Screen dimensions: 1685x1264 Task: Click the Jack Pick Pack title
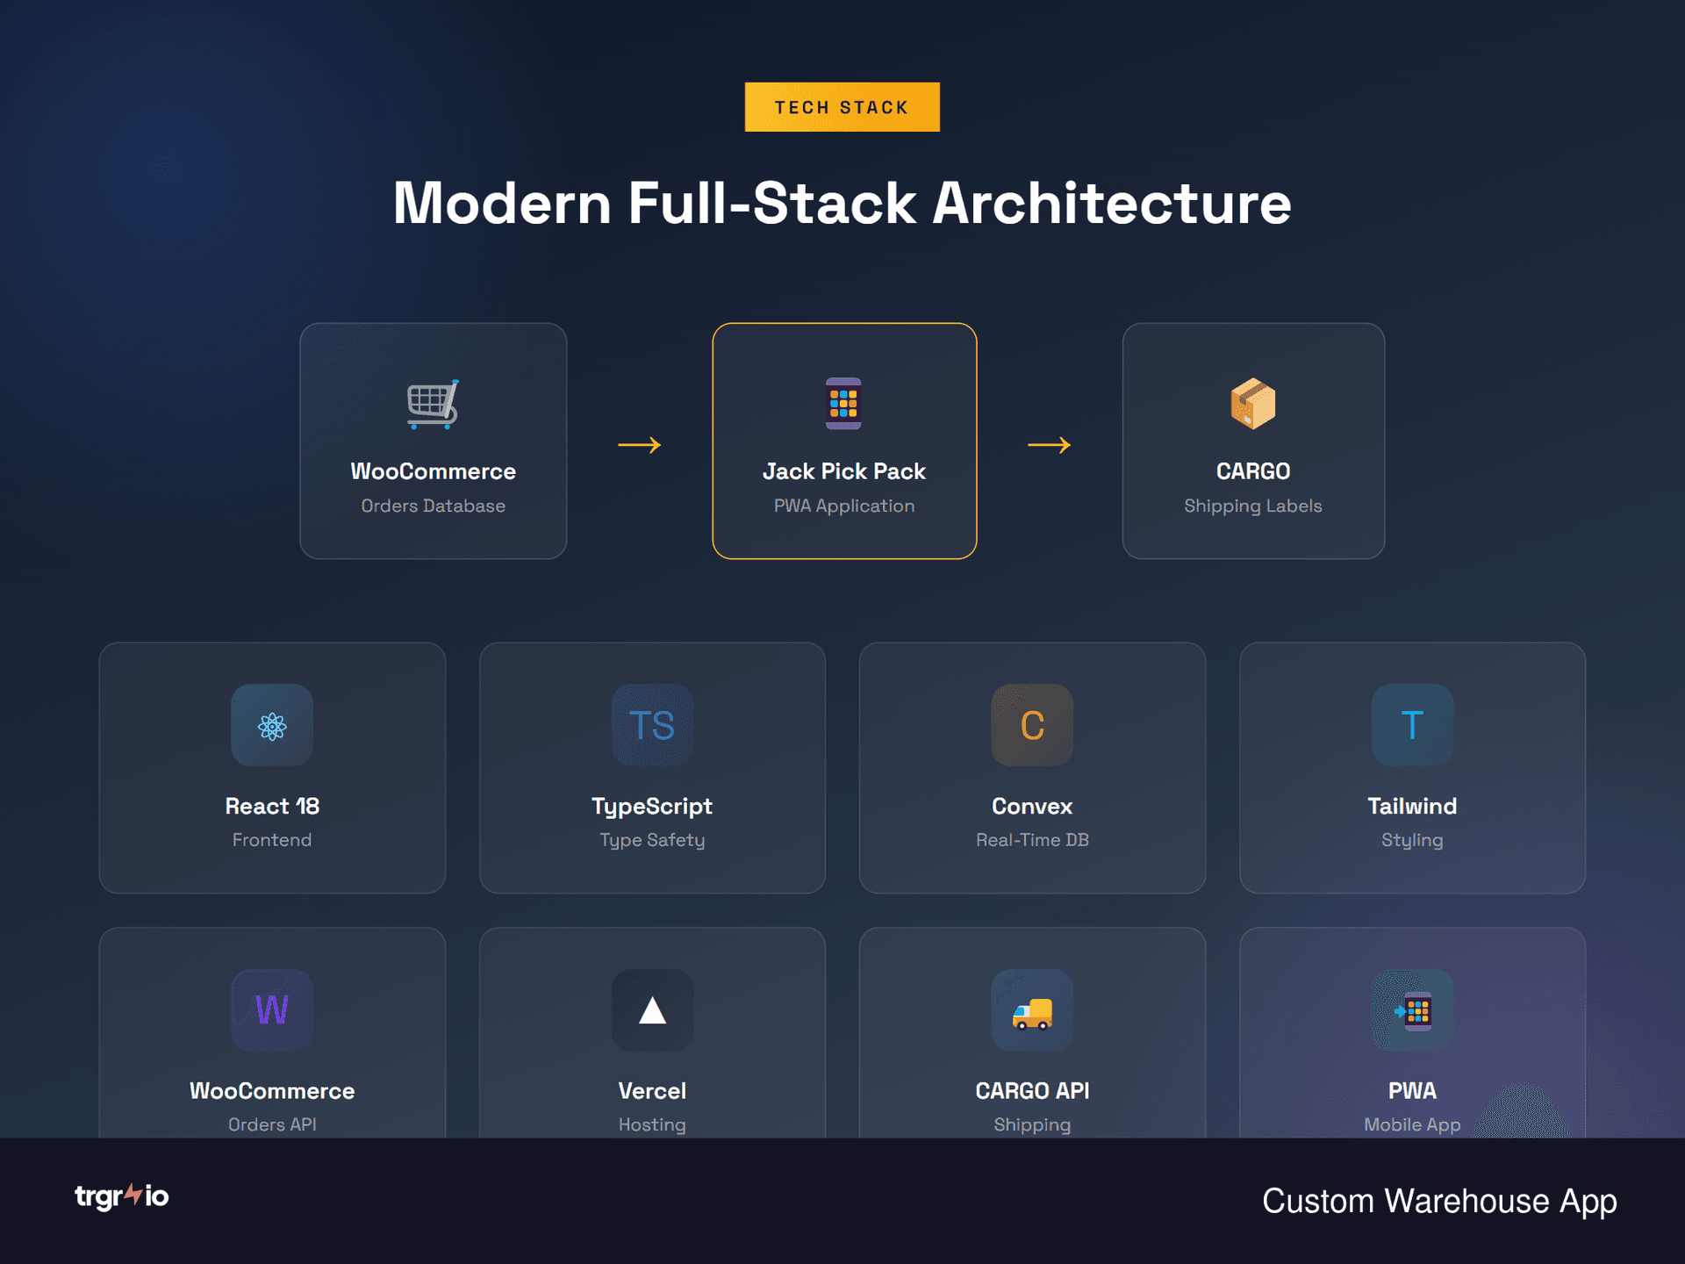(843, 471)
